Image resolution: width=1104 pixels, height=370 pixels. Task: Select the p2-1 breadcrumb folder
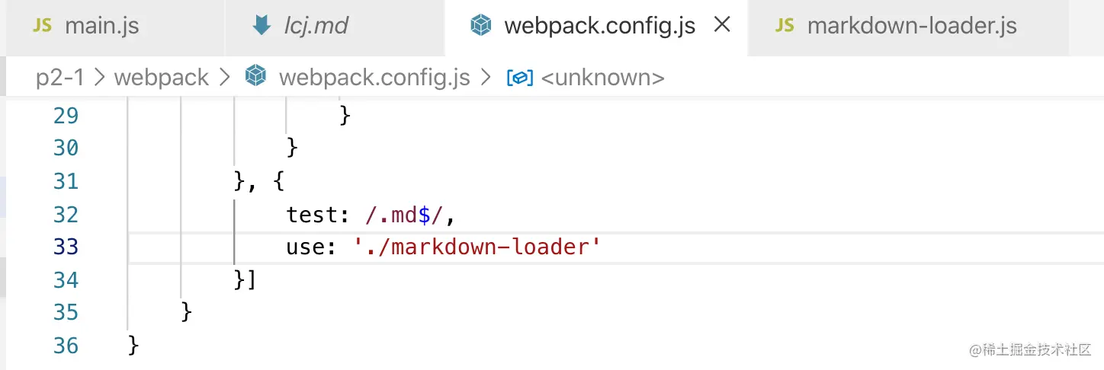coord(60,77)
